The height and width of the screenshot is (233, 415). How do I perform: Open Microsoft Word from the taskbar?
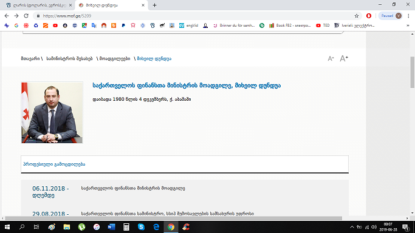click(111, 227)
